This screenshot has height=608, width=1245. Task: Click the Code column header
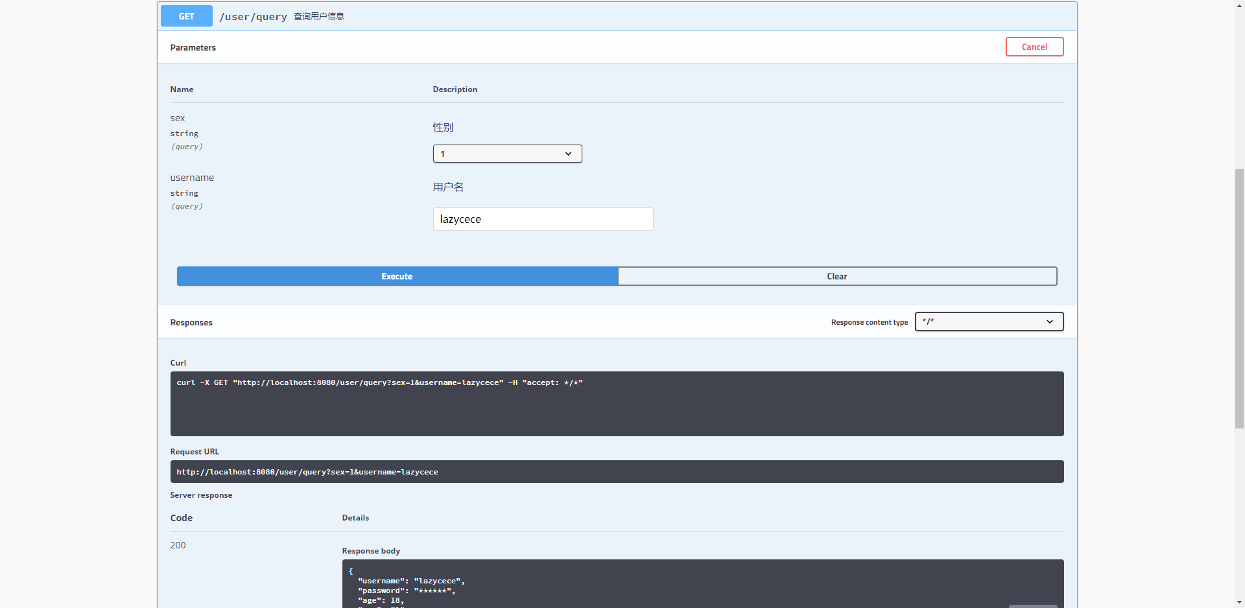point(182,518)
